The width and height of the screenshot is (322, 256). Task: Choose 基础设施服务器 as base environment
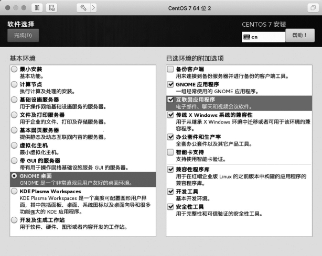pos(14,99)
